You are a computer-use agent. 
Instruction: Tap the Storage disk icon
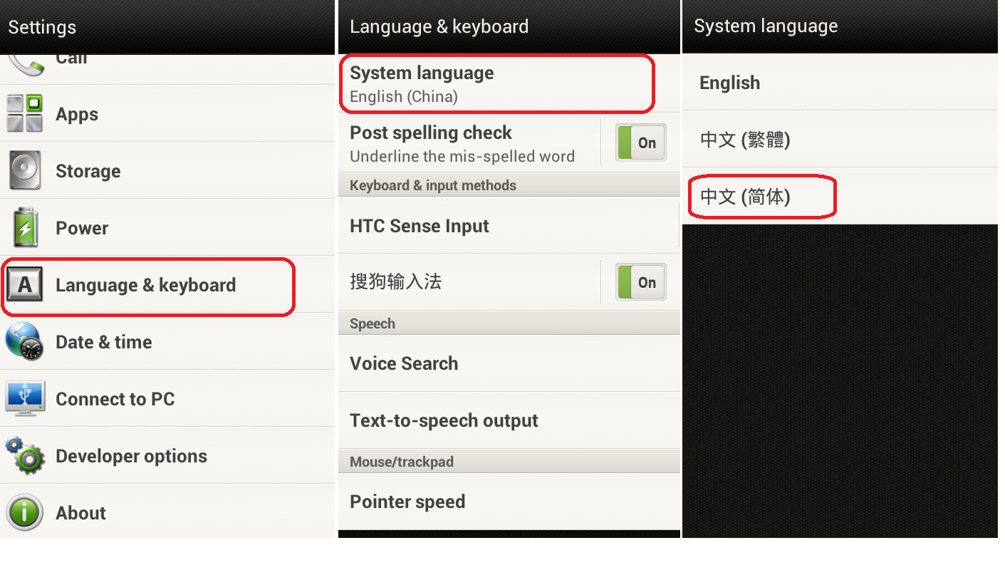coord(25,170)
